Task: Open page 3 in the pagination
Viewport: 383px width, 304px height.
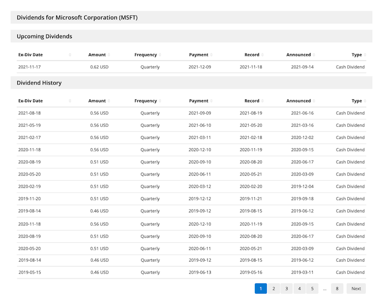Action: [286, 289]
